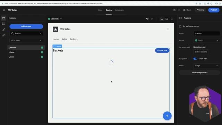Switch to the Data tab
Screen dimensions: 222x125
point(100,10)
